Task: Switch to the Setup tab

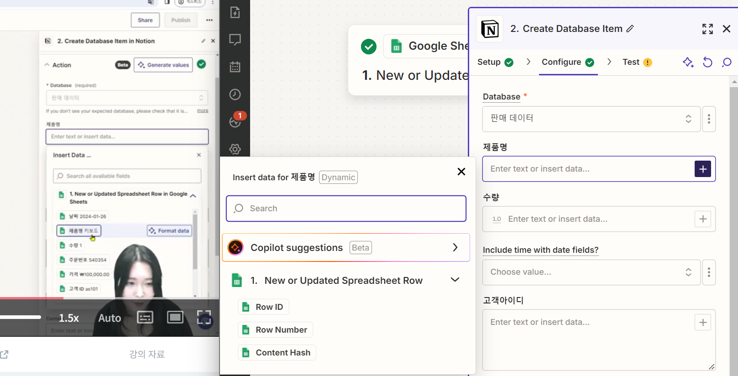Action: pyautogui.click(x=495, y=62)
